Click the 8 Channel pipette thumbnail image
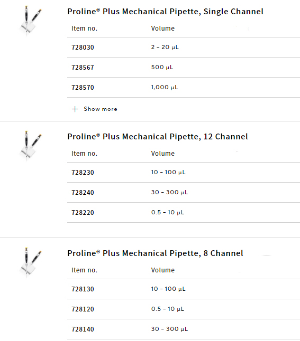 [x=30, y=262]
